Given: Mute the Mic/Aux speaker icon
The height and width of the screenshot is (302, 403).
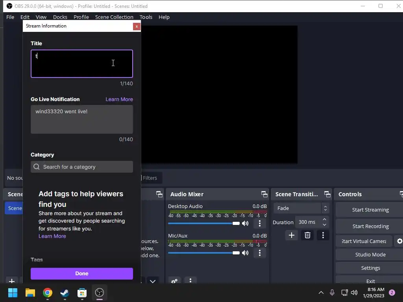Looking at the screenshot, I should (245, 253).
